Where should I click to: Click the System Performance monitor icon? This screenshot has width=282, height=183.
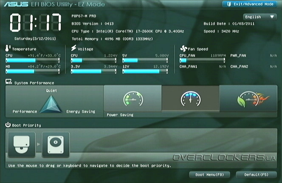click(x=8, y=82)
